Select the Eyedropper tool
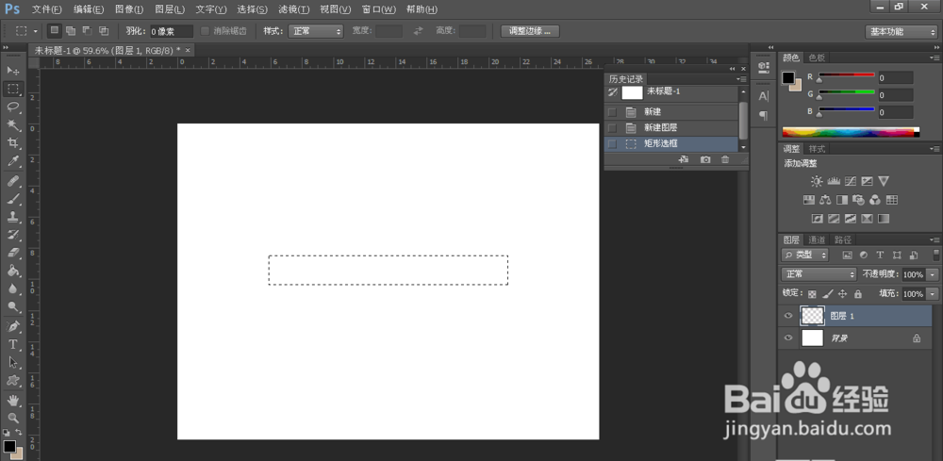This screenshot has width=943, height=461. click(x=12, y=161)
